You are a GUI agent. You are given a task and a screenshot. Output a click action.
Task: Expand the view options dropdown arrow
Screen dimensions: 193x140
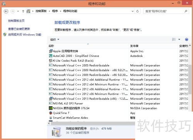pos(179,39)
